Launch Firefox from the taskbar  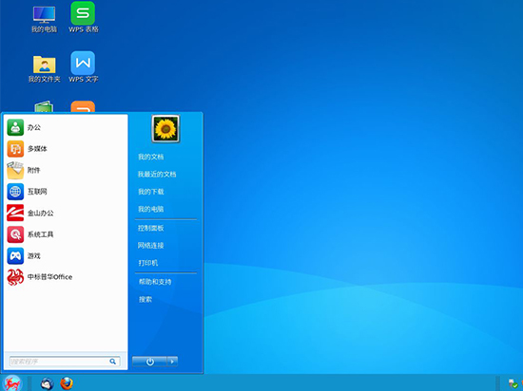[67, 383]
